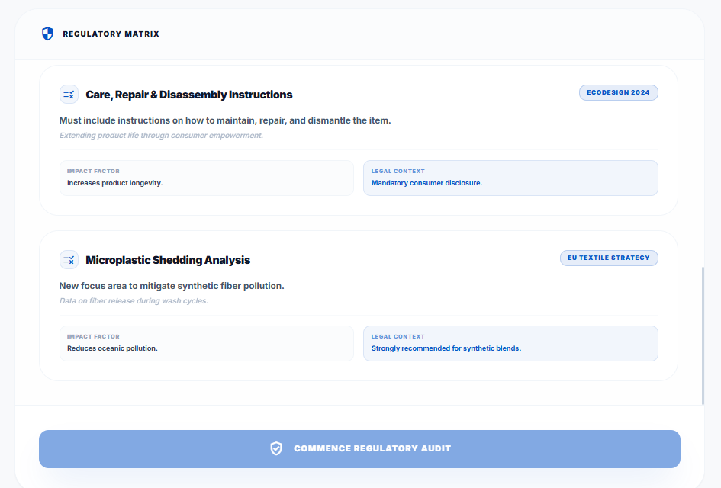Click the 'Mandatory consumer disclosure' legal context box
Image resolution: width=721 pixels, height=488 pixels.
[510, 178]
